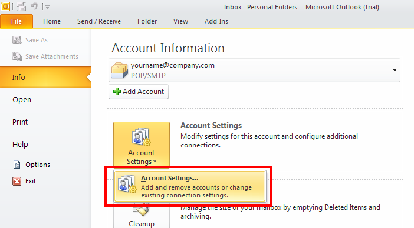
Task: Select the File tab
Action: [17, 21]
